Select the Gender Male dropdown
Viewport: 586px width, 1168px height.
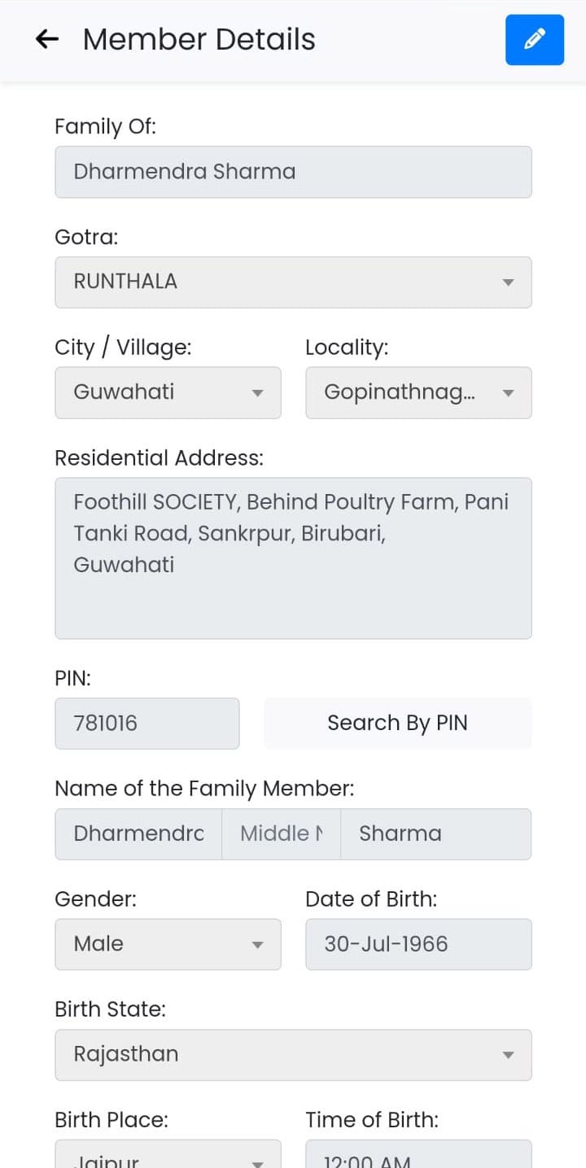click(x=168, y=944)
